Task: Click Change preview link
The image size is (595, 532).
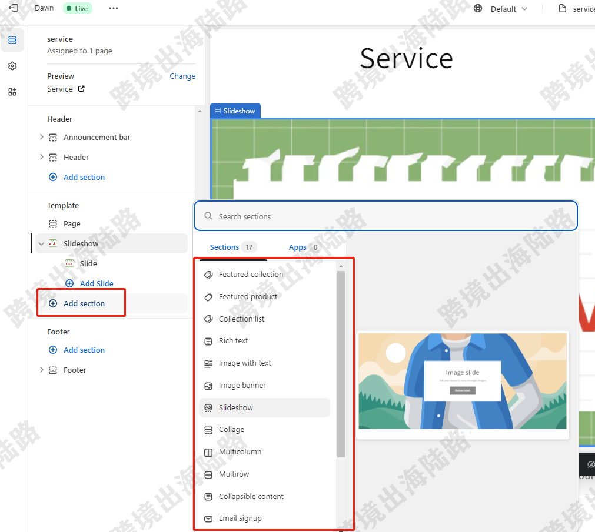Action: [x=182, y=76]
